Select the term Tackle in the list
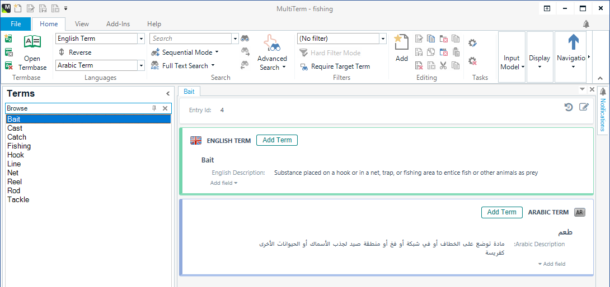This screenshot has width=610, height=287. click(x=18, y=200)
